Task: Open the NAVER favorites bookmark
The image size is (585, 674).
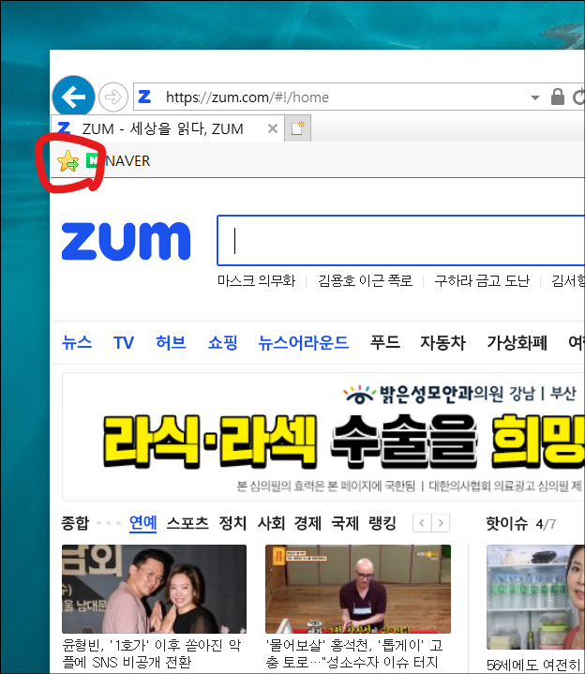Action: 118,161
